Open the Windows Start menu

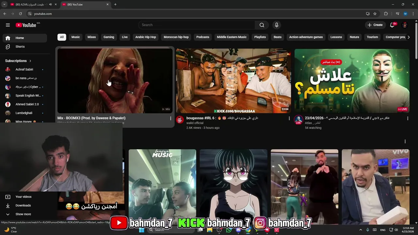[x=141, y=230]
